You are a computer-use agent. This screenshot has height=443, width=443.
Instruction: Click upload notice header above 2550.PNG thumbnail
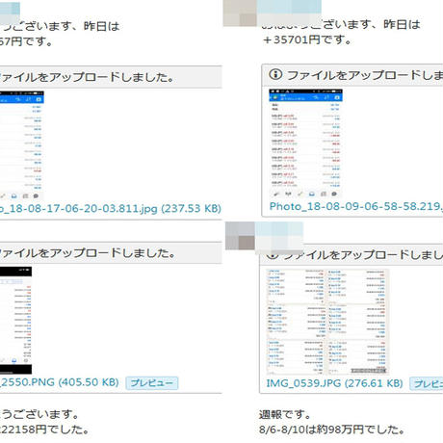(x=111, y=253)
